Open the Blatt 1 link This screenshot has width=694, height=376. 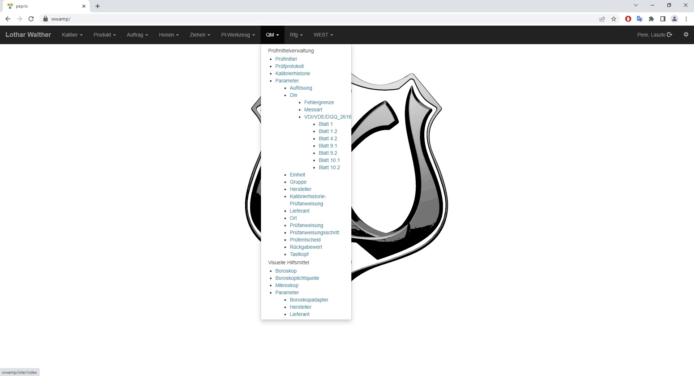click(326, 124)
